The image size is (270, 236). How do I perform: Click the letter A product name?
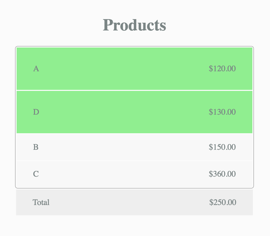[x=36, y=69]
